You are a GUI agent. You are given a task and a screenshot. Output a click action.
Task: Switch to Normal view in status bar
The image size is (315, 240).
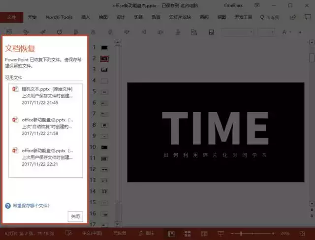(x=171, y=234)
